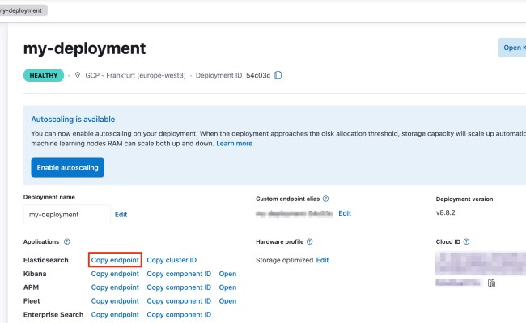
Task: Click the HEALTHY status badge
Action: point(44,75)
